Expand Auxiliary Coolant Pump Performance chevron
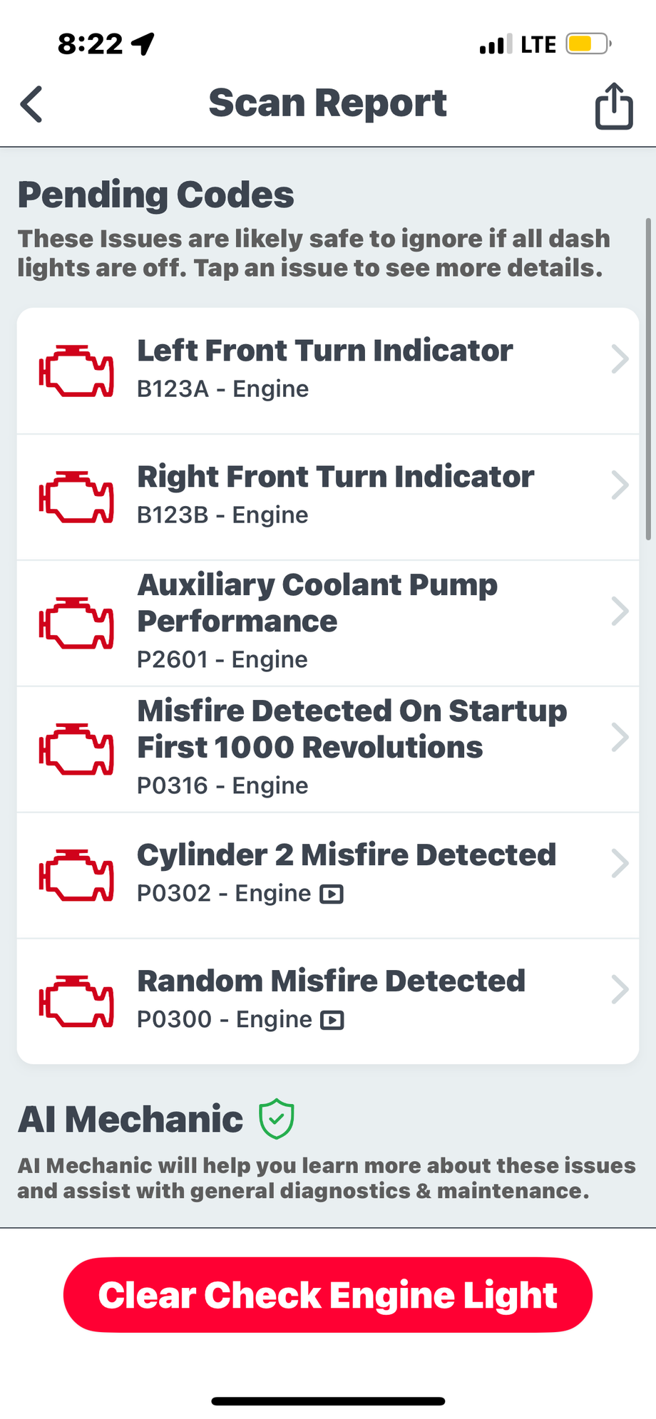This screenshot has width=656, height=1419. pos(620,612)
